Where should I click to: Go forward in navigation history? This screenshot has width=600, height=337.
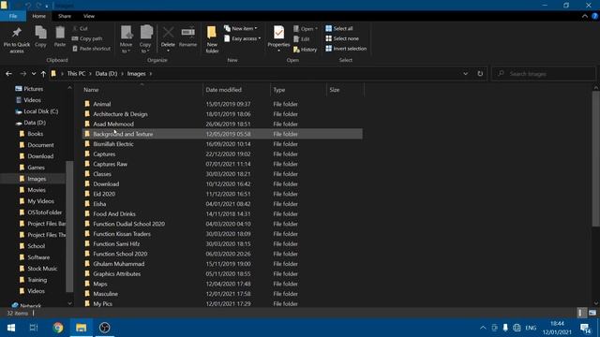tap(22, 74)
